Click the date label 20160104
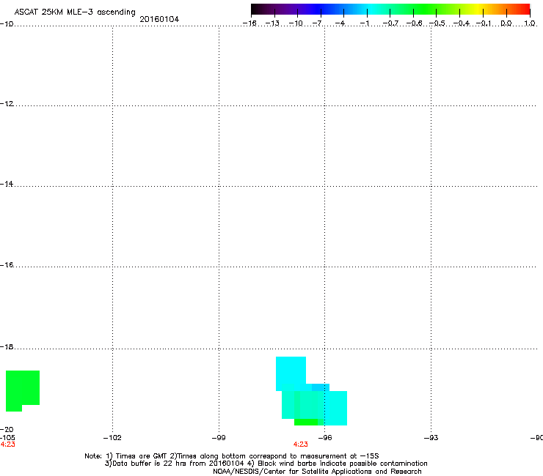543x476 pixels. click(x=159, y=19)
